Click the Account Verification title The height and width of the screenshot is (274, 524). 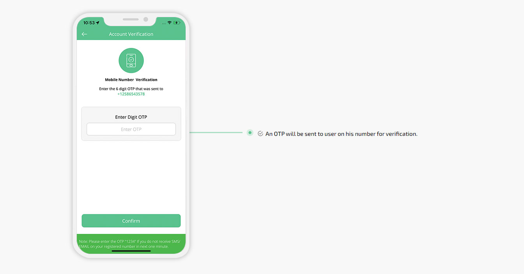(131, 34)
